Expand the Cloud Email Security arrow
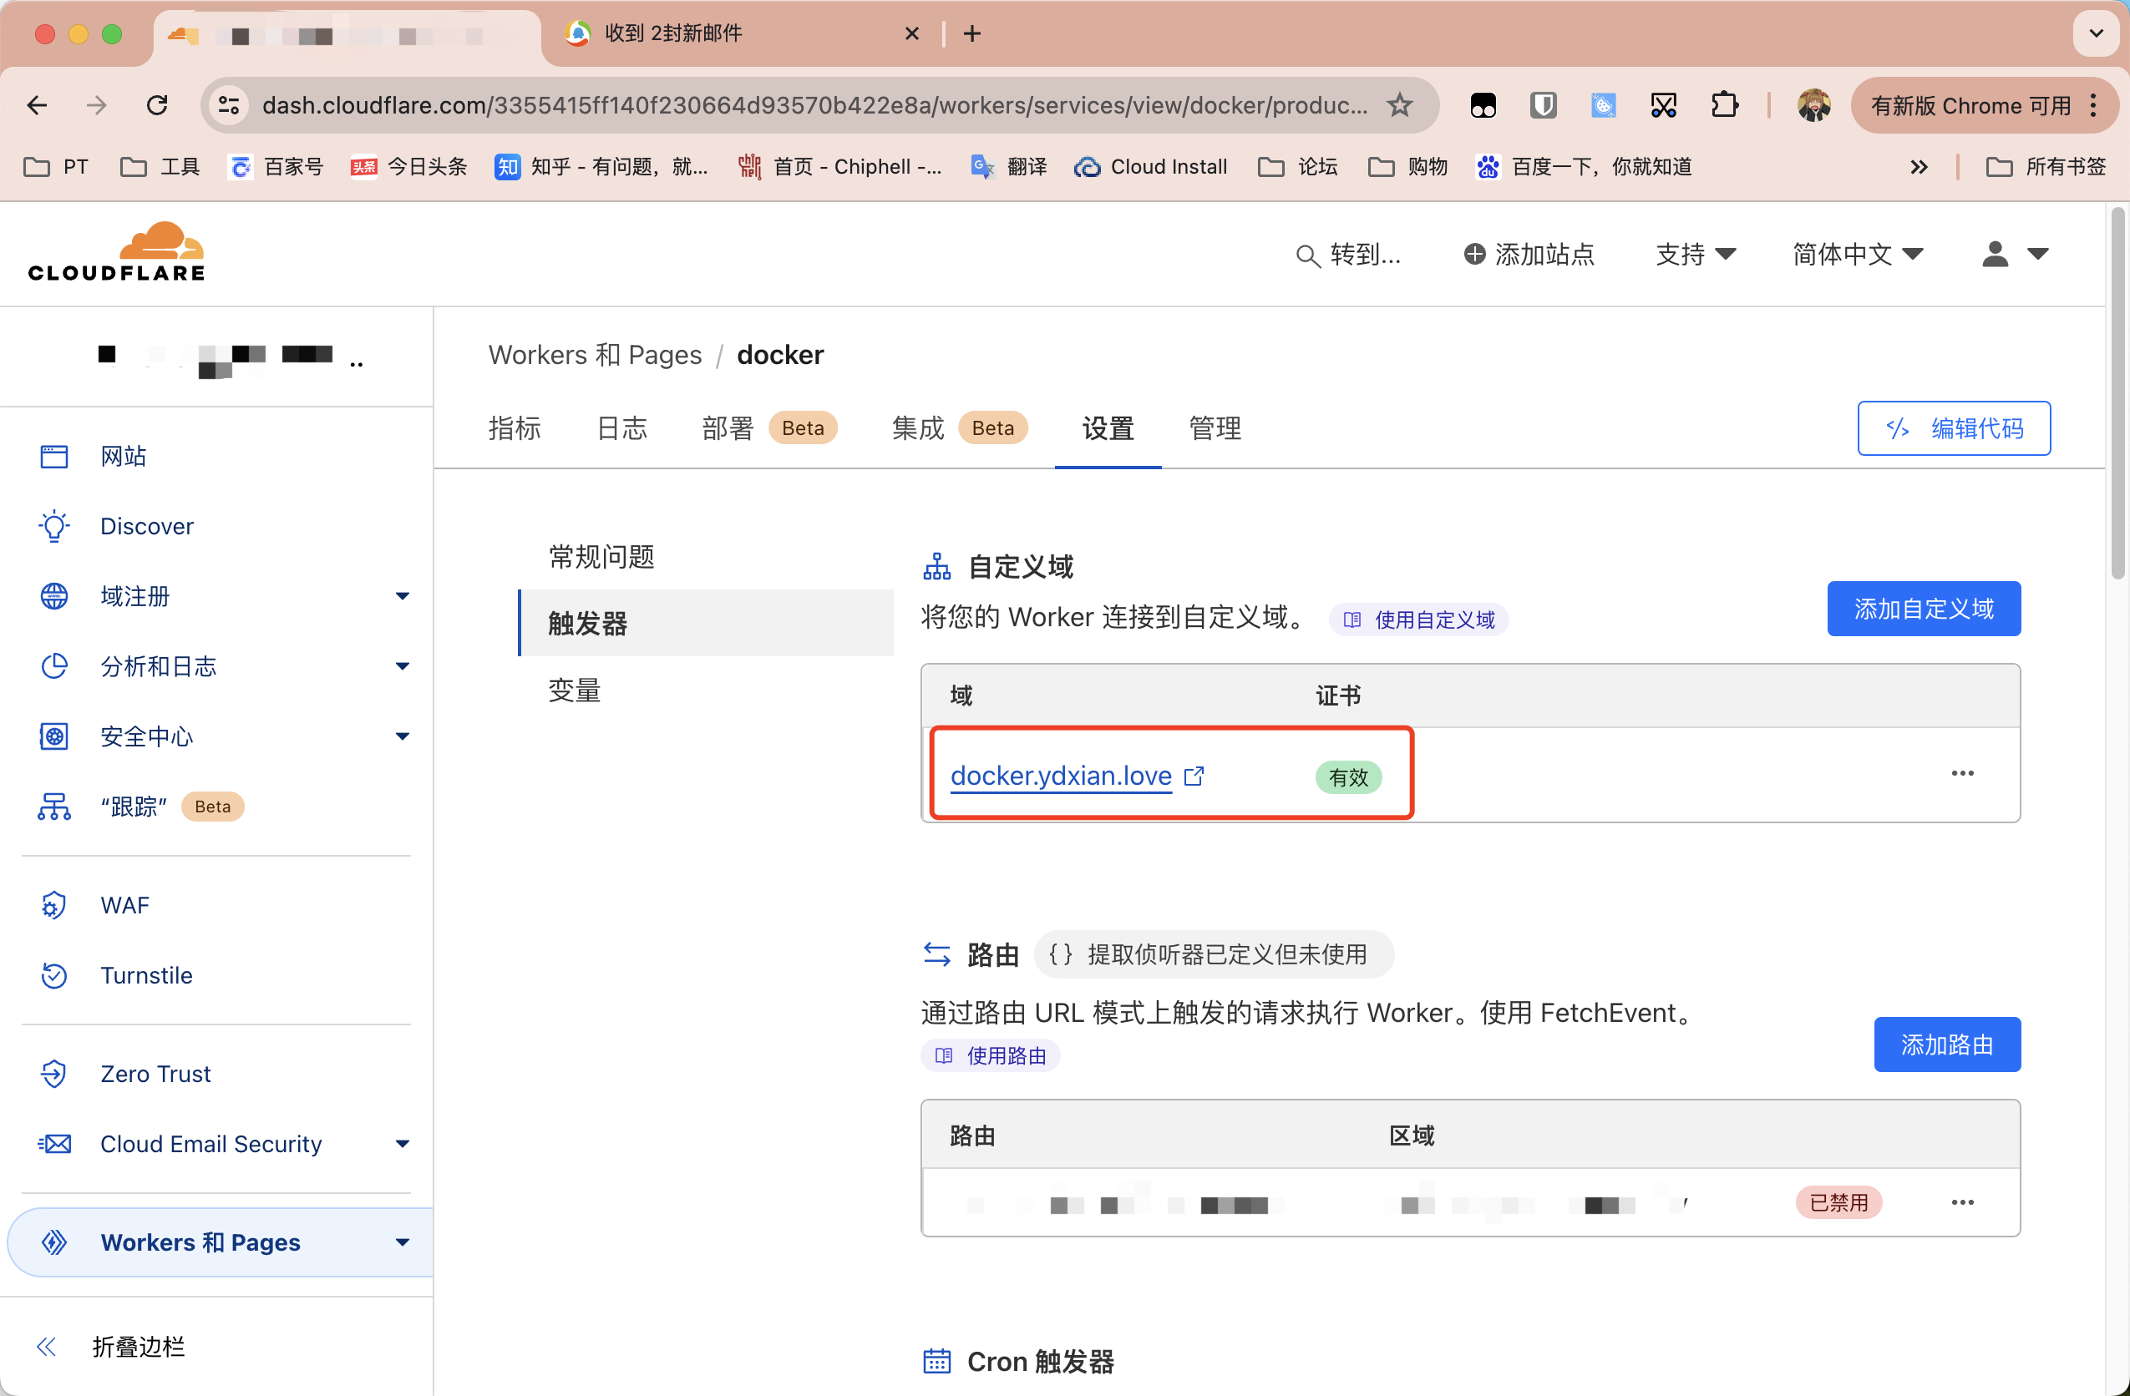This screenshot has height=1396, width=2130. tap(403, 1144)
